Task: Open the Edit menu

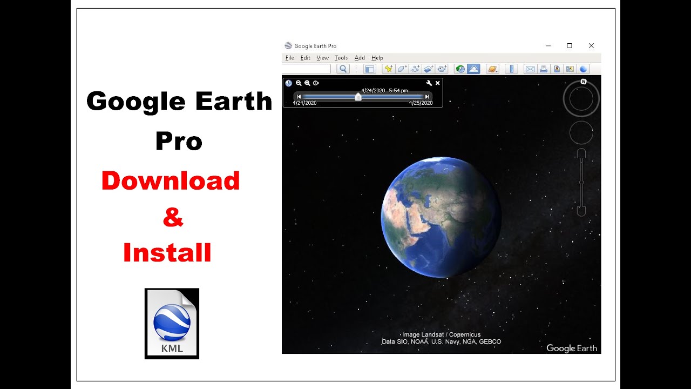Action: click(x=306, y=58)
